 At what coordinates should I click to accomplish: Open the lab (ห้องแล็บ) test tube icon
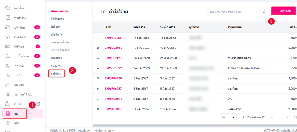pyautogui.click(x=8, y=85)
